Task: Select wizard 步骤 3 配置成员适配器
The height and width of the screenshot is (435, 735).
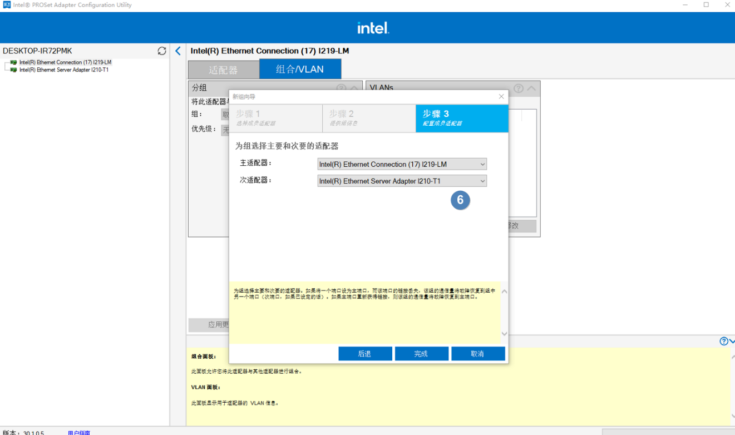Action: [x=462, y=118]
